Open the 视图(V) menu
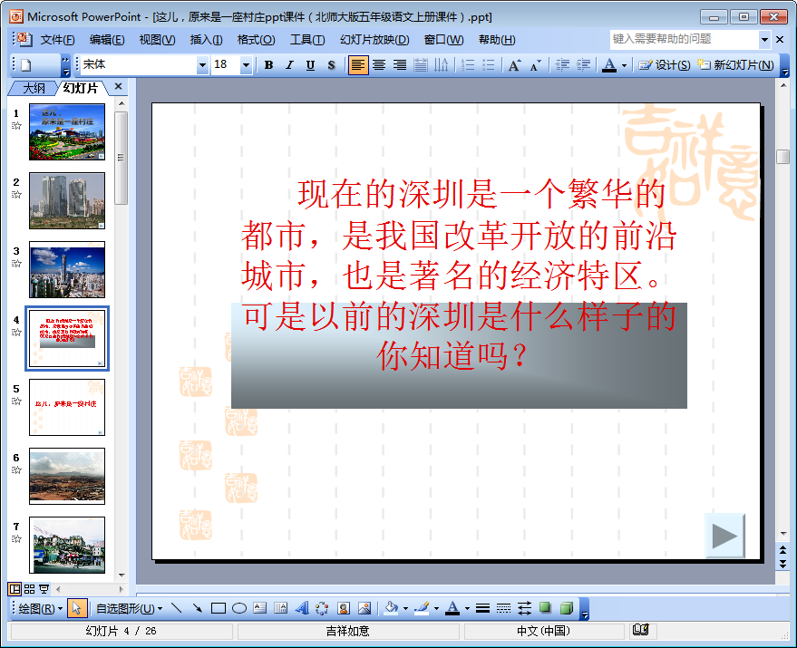Image resolution: width=797 pixels, height=648 pixels. pos(157,40)
